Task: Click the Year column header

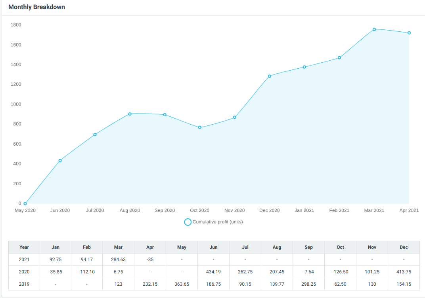Action: (x=24, y=247)
